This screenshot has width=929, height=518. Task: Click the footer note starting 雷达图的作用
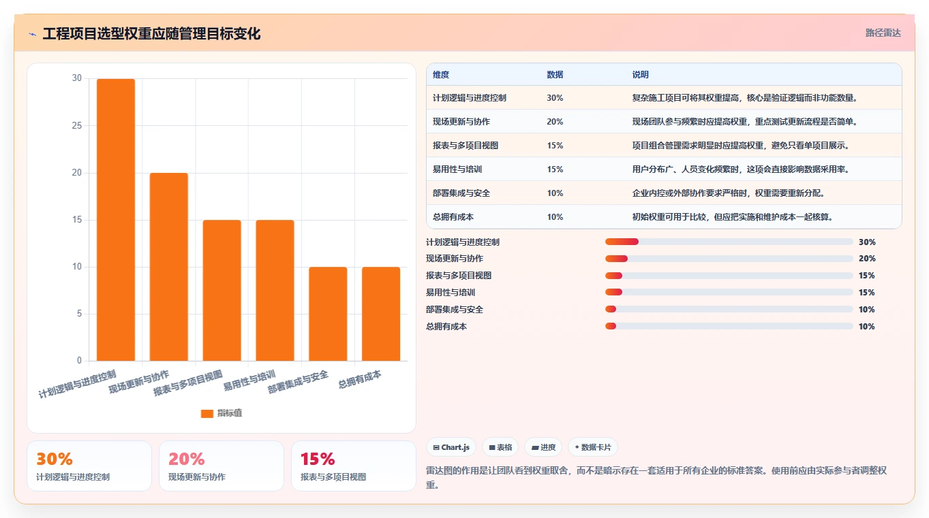pyautogui.click(x=656, y=478)
